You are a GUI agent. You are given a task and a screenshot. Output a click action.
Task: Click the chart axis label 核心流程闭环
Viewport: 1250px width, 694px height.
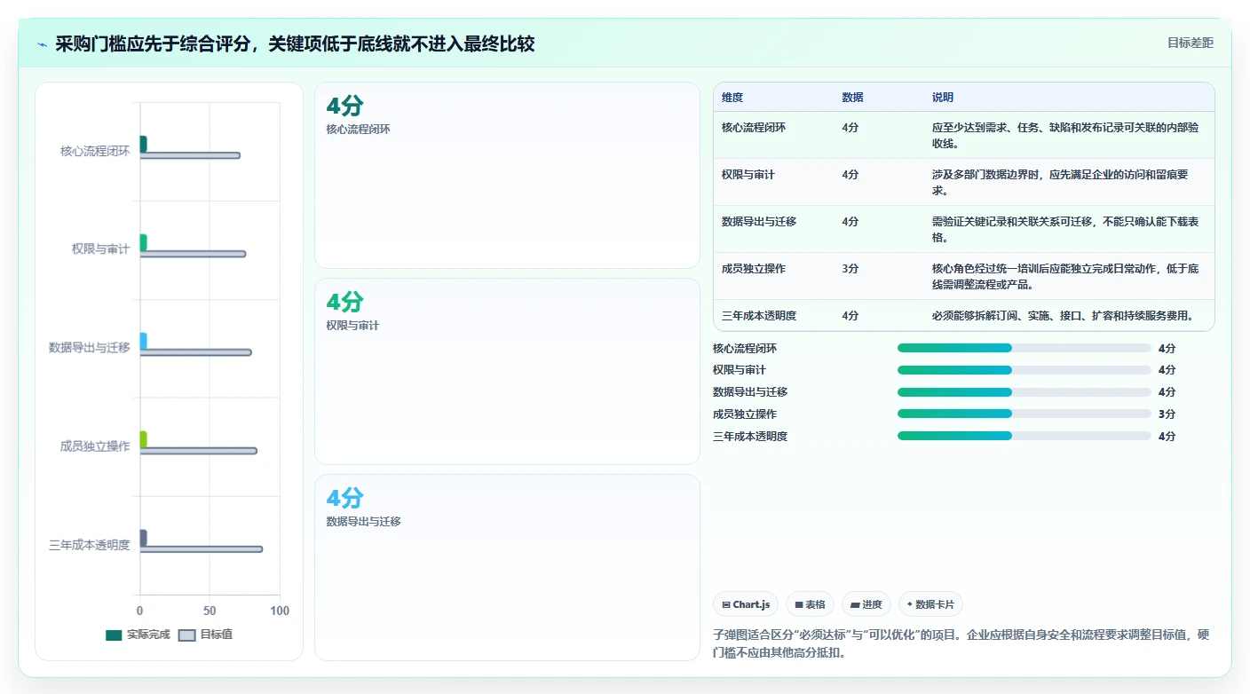coord(95,151)
